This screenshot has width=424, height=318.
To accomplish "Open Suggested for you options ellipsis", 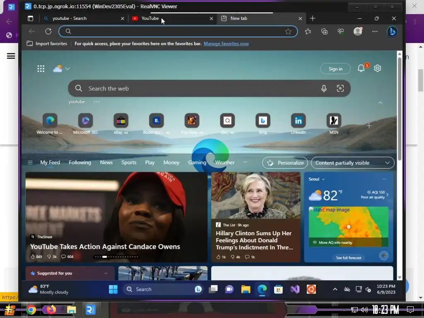I will tap(106, 273).
